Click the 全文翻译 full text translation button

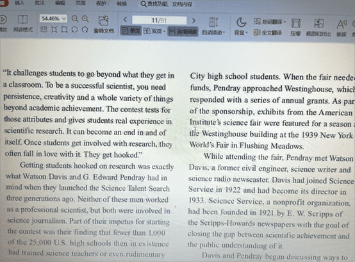(x=268, y=33)
